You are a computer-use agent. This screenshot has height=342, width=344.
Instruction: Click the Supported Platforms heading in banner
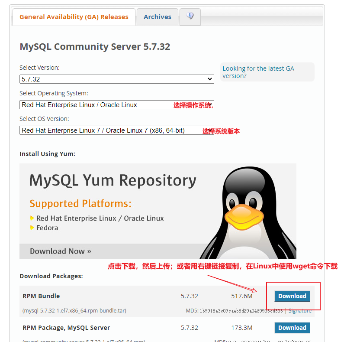click(80, 204)
